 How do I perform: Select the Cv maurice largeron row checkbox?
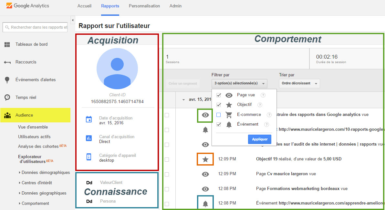pyautogui.click(x=167, y=175)
